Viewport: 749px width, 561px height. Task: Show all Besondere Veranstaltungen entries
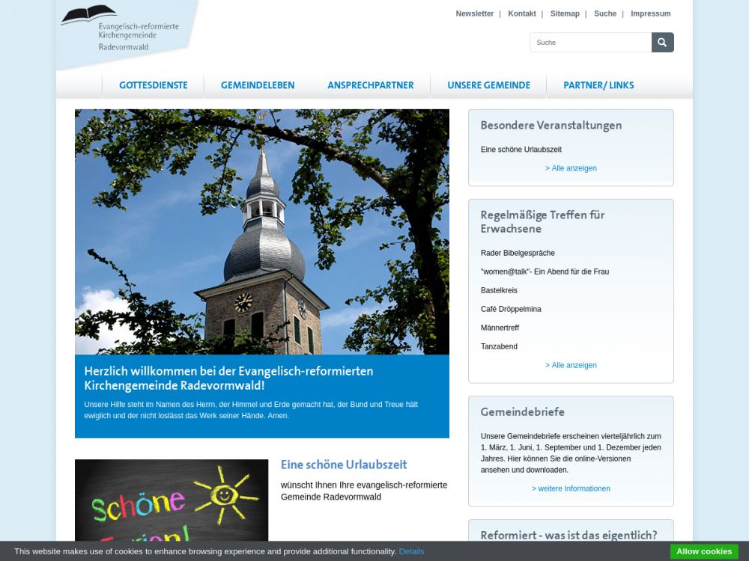(571, 168)
